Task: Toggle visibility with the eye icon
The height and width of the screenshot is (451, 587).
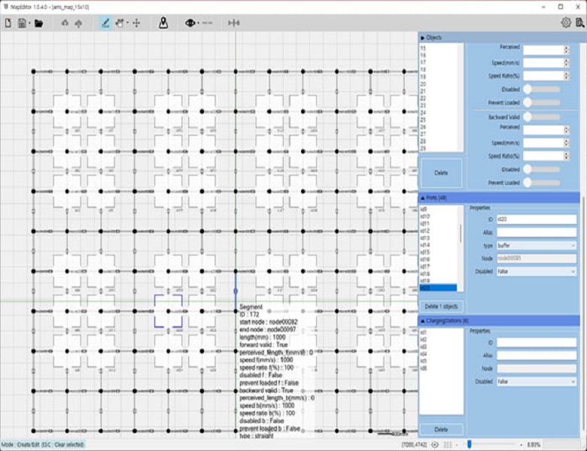Action: point(190,23)
